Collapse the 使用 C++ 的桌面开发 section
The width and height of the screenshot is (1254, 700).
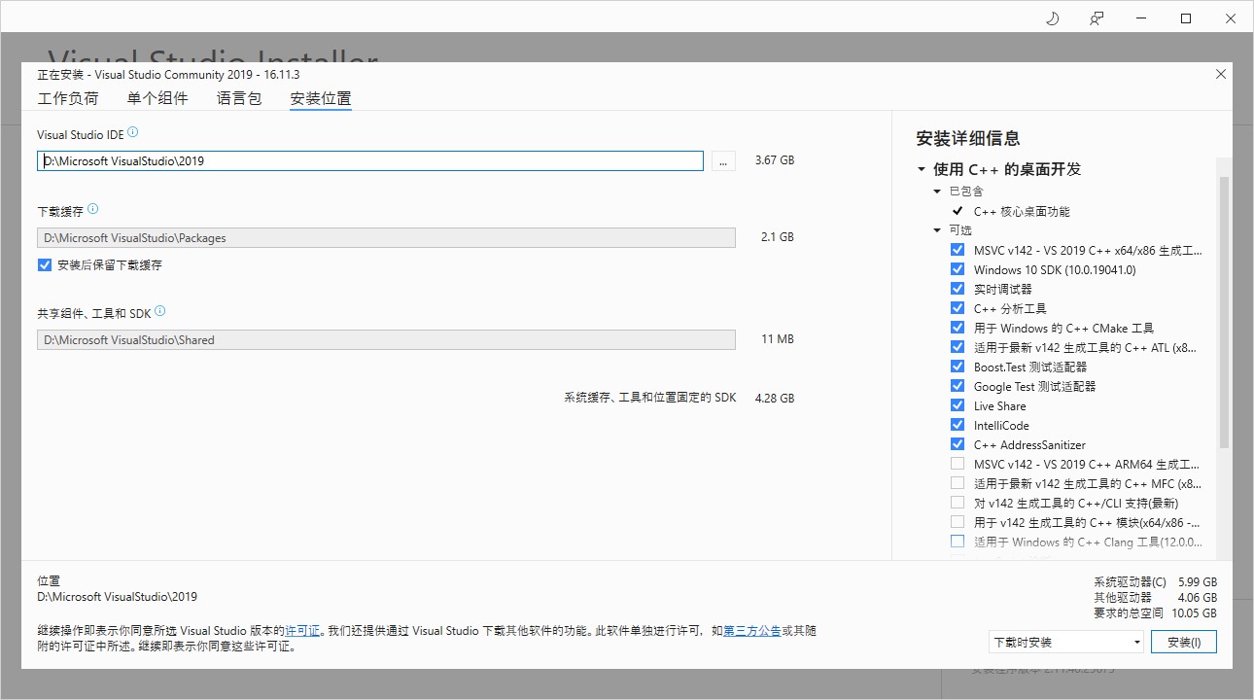coord(922,169)
